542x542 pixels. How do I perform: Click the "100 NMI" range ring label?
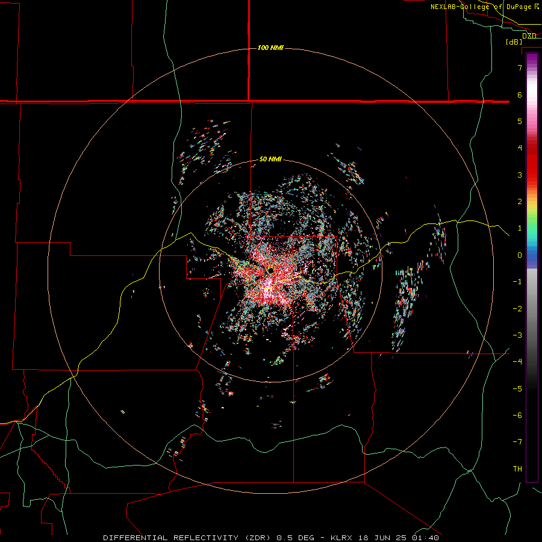270,48
